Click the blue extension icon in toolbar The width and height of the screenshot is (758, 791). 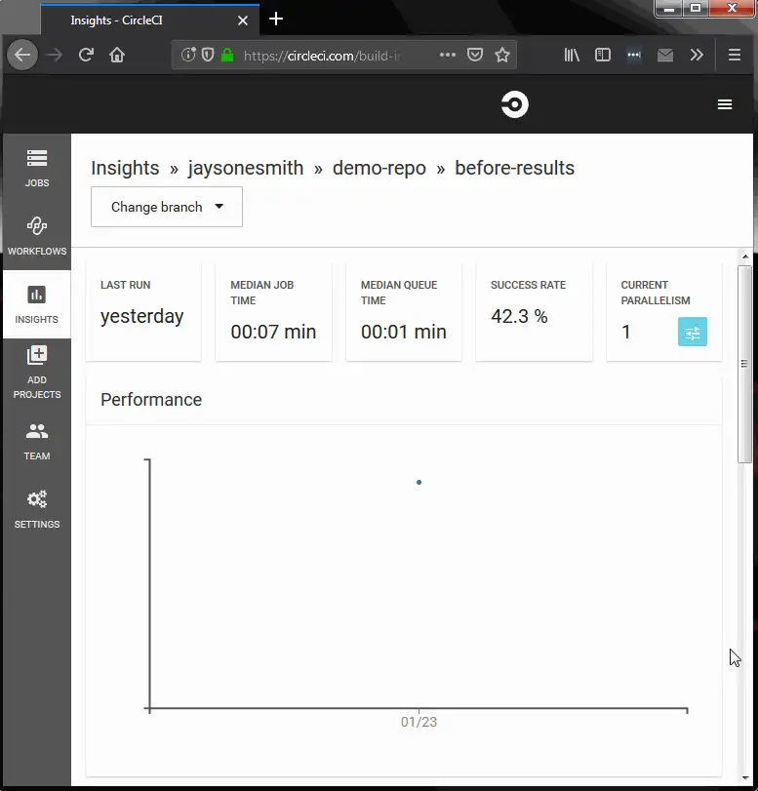[x=634, y=55]
